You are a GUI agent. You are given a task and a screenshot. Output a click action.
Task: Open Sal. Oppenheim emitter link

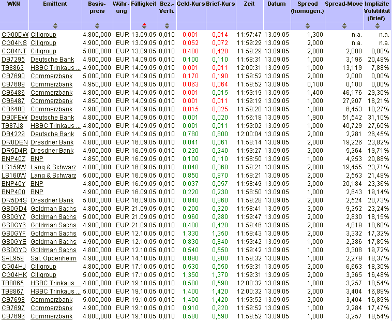coord(53,258)
